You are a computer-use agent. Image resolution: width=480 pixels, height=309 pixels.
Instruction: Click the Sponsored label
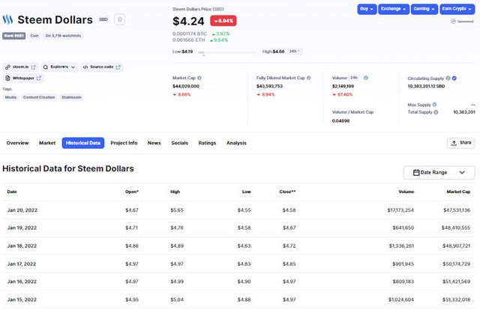pyautogui.click(x=462, y=22)
